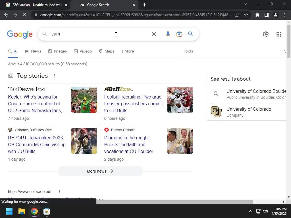
Task: Click the horizontal scrollbar right arrow
Action: 284,202
